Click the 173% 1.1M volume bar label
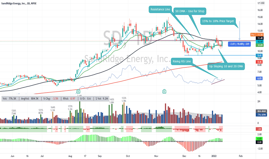This screenshot has width=269, height=159. point(70,108)
